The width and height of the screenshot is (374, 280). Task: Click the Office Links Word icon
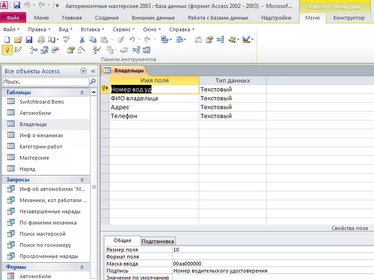point(165,40)
